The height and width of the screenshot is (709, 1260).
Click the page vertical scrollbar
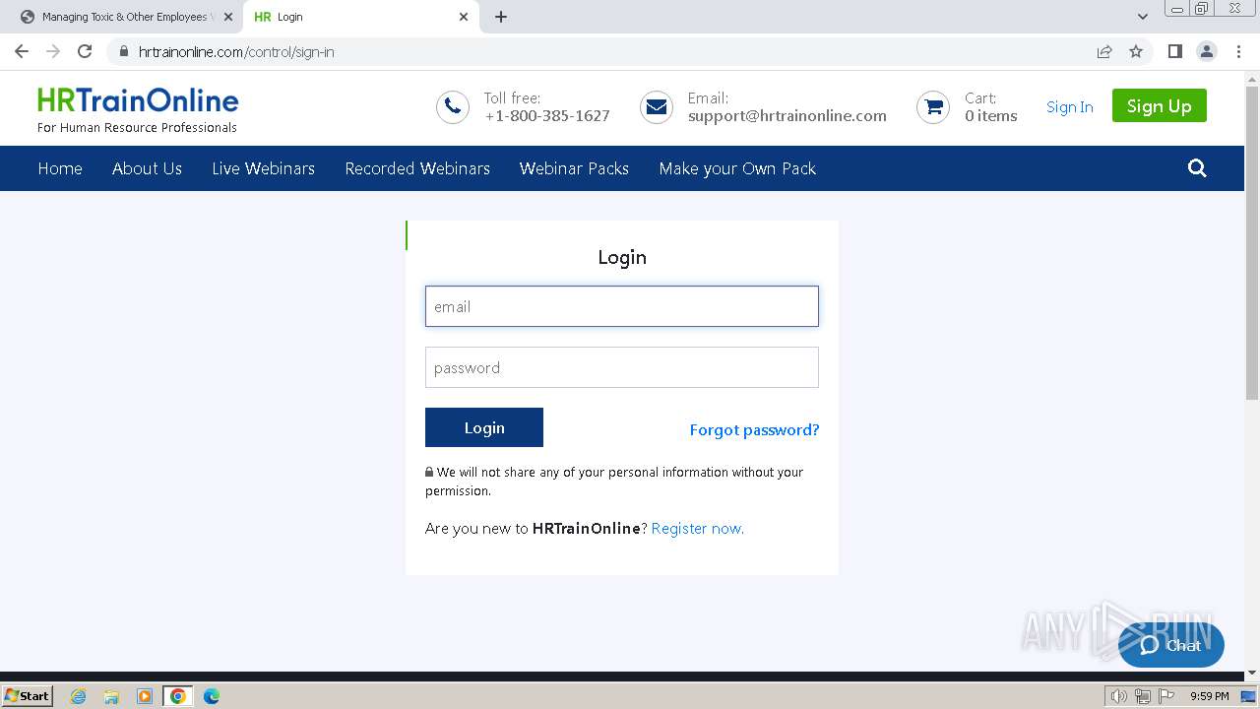click(x=1252, y=242)
